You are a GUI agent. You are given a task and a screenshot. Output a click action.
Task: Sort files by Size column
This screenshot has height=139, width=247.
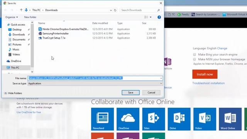click(144, 23)
